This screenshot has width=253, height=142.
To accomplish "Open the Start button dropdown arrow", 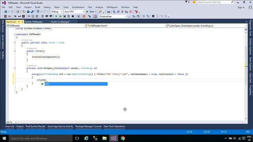I will (96, 12).
